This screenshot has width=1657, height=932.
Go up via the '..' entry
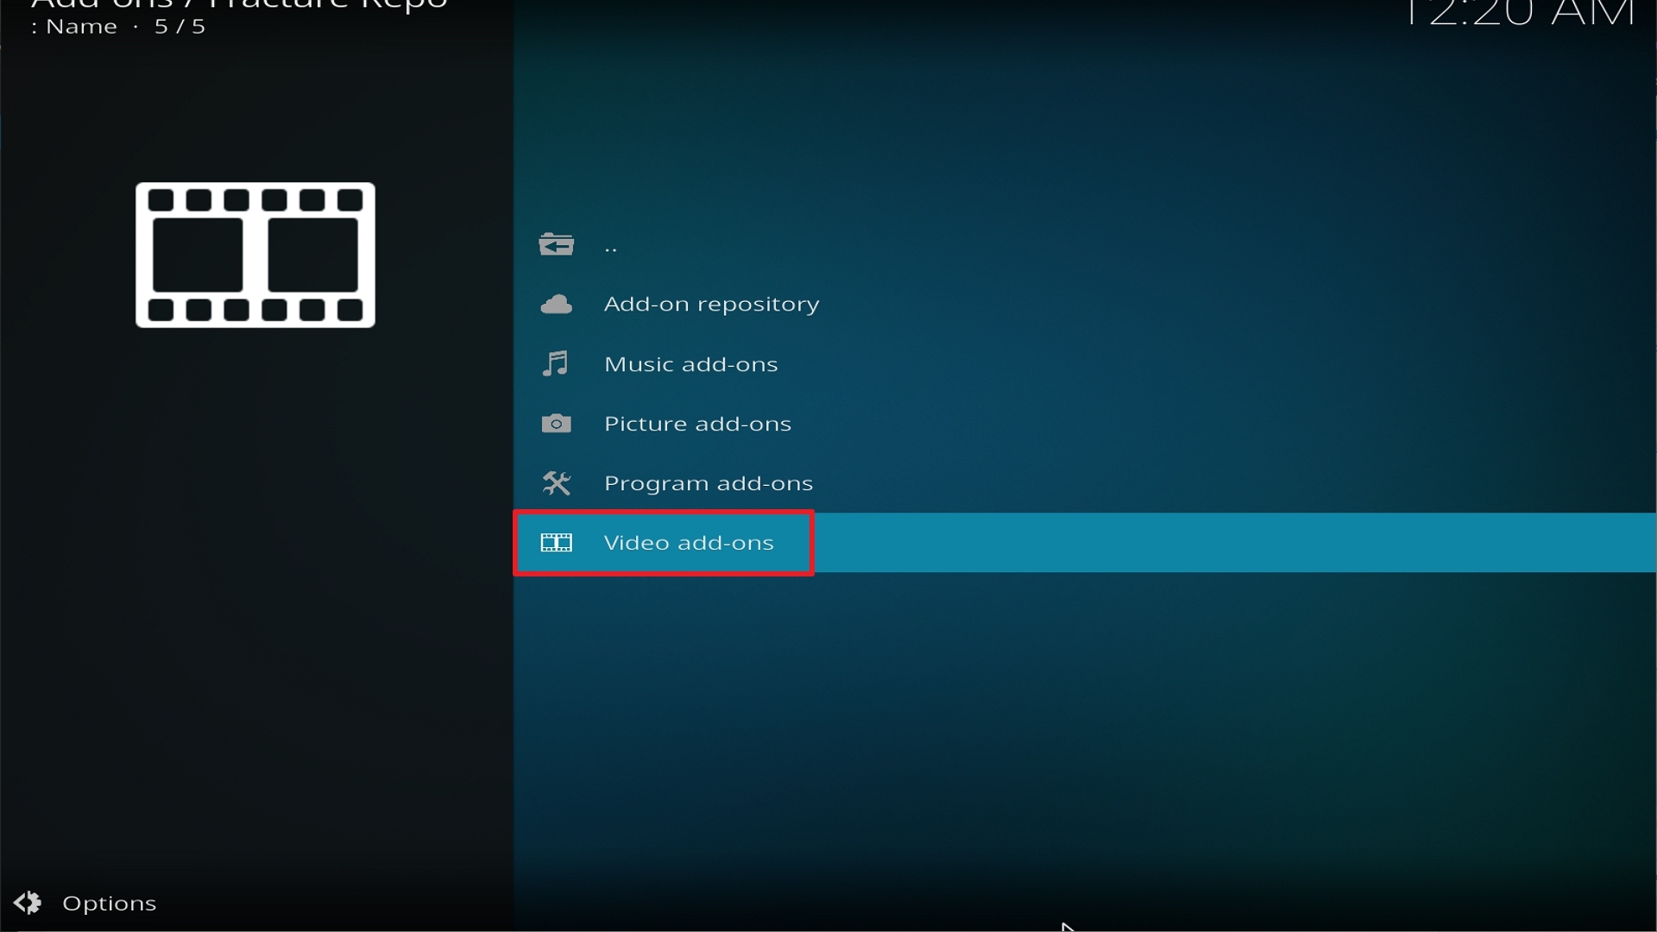(1085, 245)
